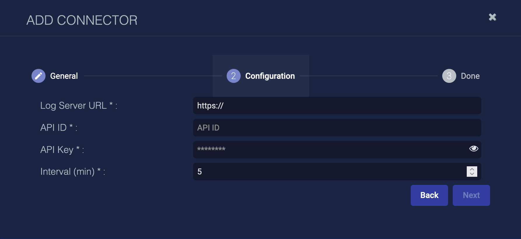521x239 pixels.
Task: Proceed with the Next button
Action: point(471,195)
